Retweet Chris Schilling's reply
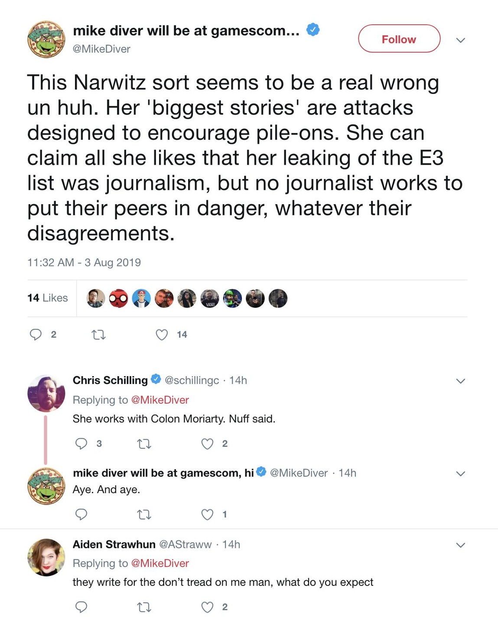The image size is (498, 618). 144,444
